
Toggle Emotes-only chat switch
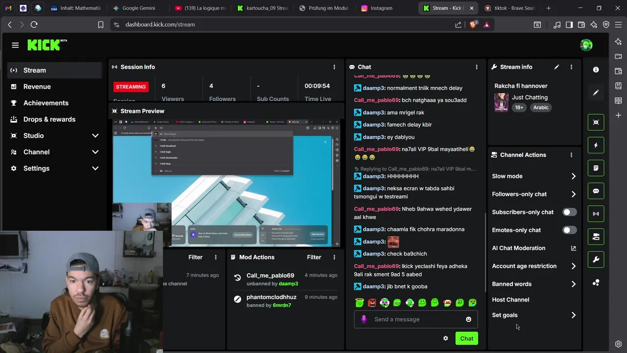pos(569,230)
